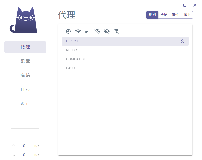The width and height of the screenshot is (202, 160).
Task: Open the proxy sorting options icon
Action: [x=87, y=31]
